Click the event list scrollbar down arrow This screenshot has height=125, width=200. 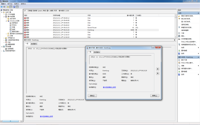coord(175,37)
